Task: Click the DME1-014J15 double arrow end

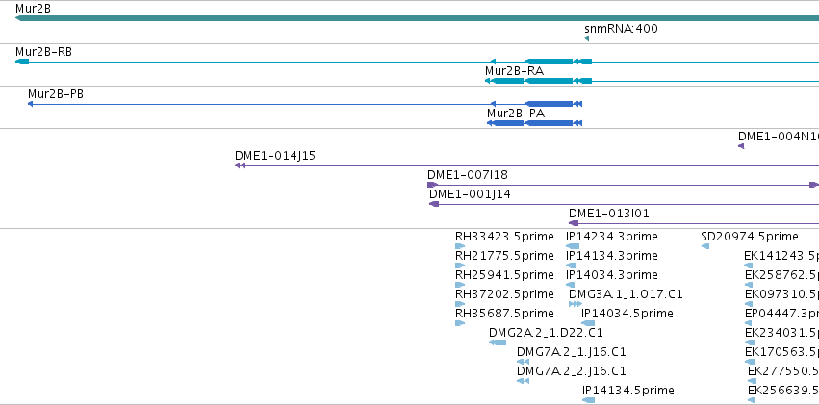Action: click(x=240, y=165)
